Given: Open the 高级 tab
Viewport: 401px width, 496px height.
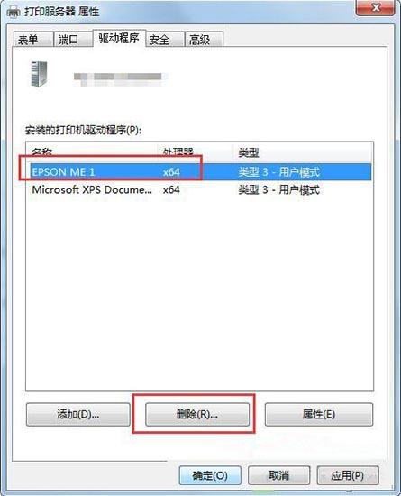Looking at the screenshot, I should pos(204,40).
